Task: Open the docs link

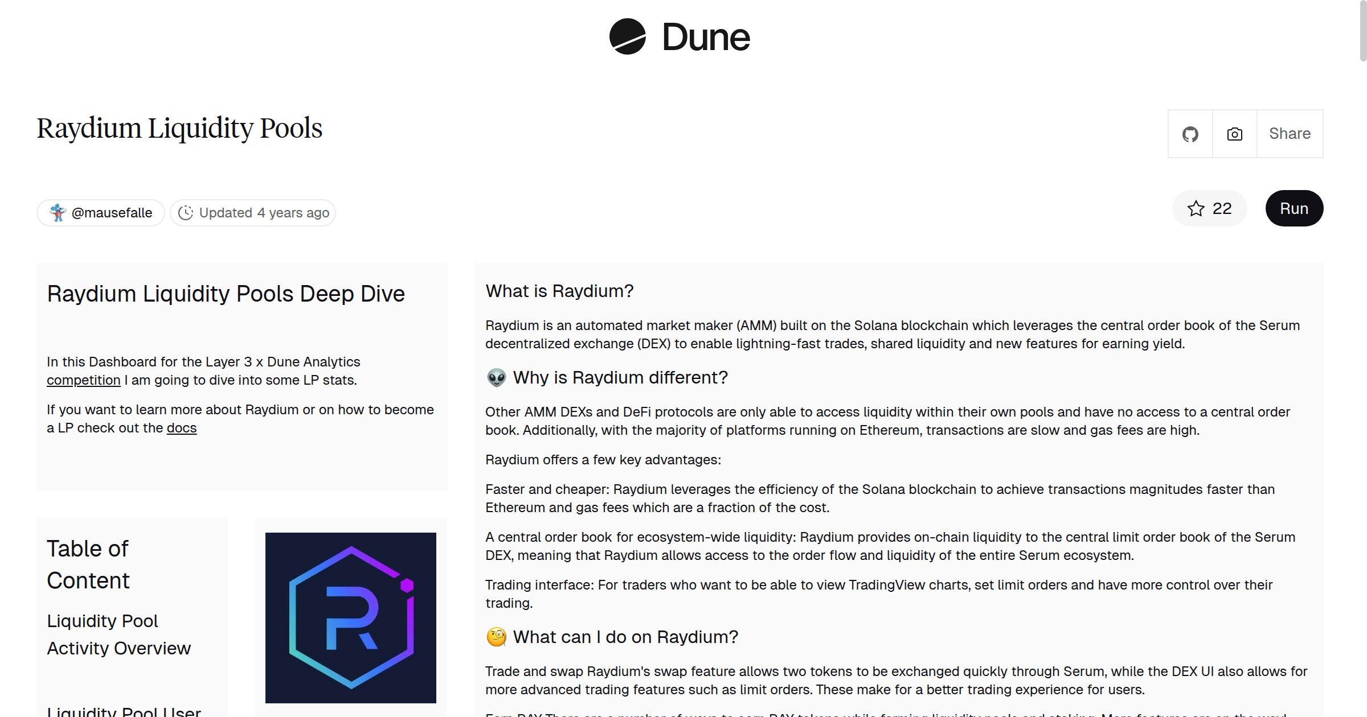Action: tap(181, 427)
